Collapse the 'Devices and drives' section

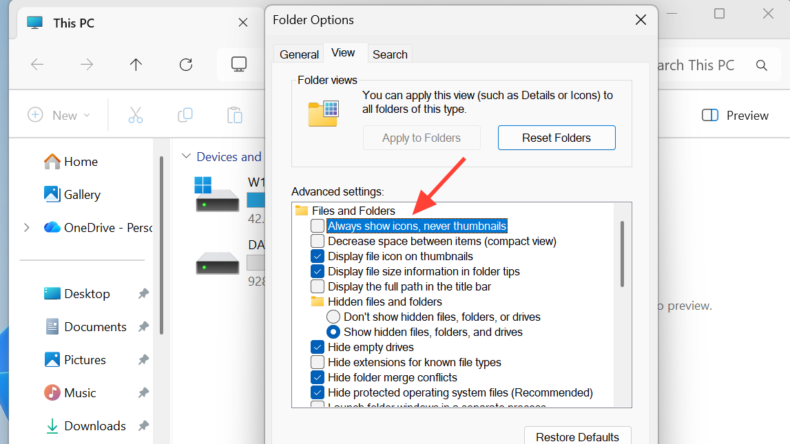[186, 156]
